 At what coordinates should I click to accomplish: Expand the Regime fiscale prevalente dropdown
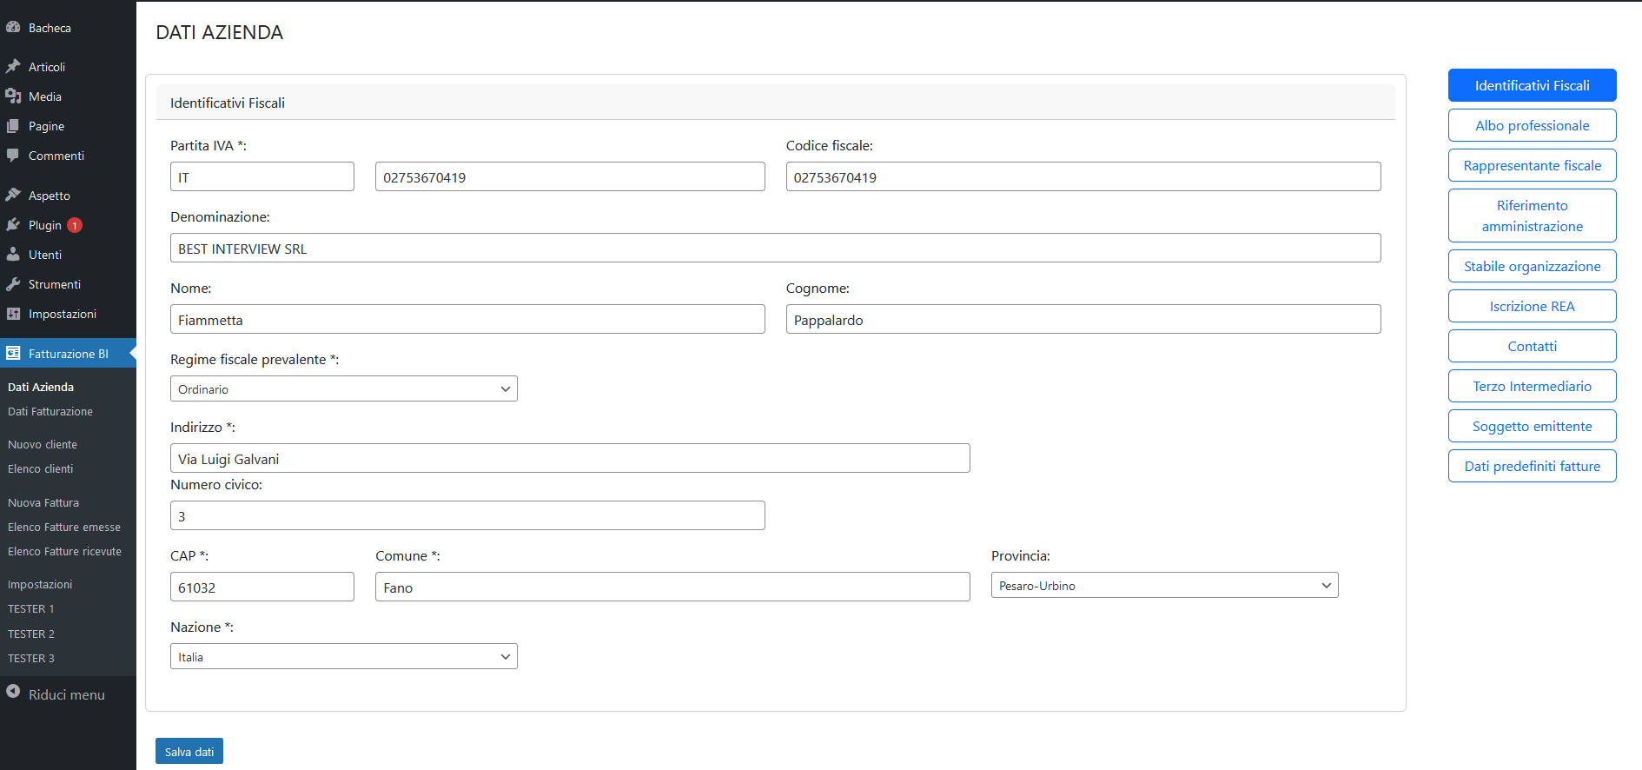(343, 388)
